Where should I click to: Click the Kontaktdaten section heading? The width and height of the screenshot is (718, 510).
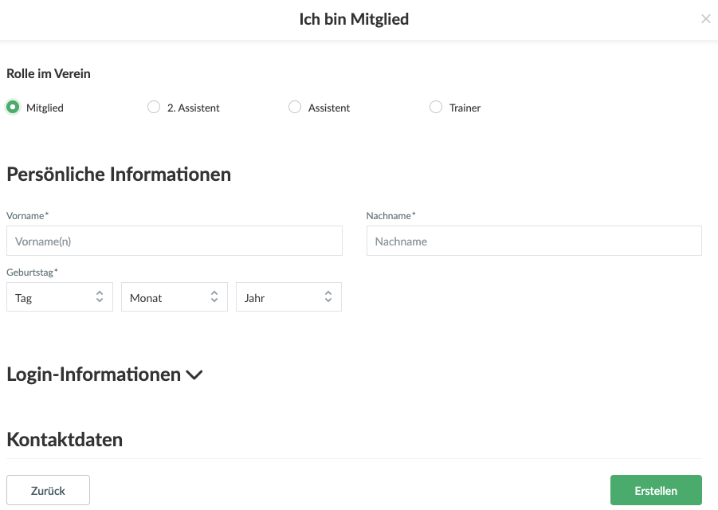[x=65, y=439]
